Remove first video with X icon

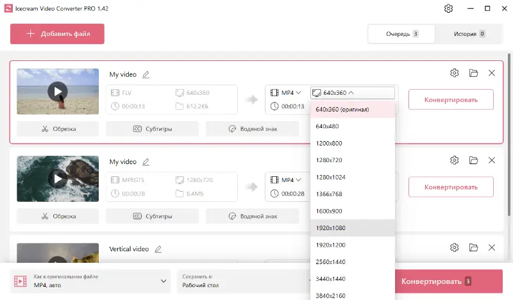(x=492, y=73)
